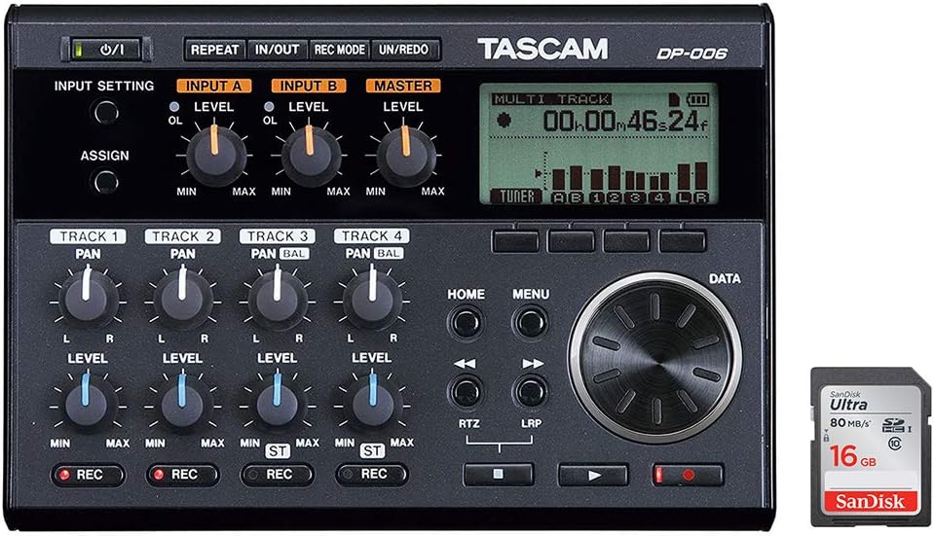Push the INPUT SETTING button
The width and height of the screenshot is (934, 536).
(106, 112)
